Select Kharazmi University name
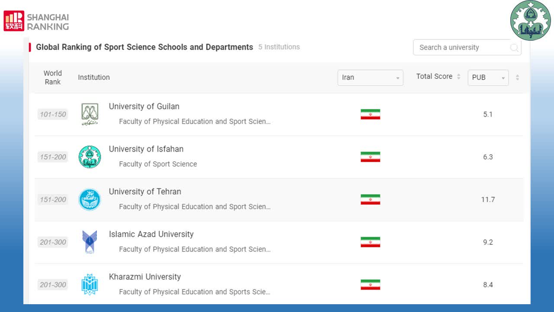 point(145,277)
